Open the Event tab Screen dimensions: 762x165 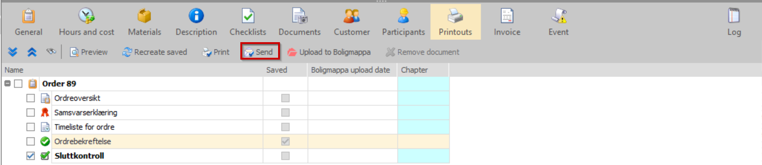pyautogui.click(x=558, y=22)
